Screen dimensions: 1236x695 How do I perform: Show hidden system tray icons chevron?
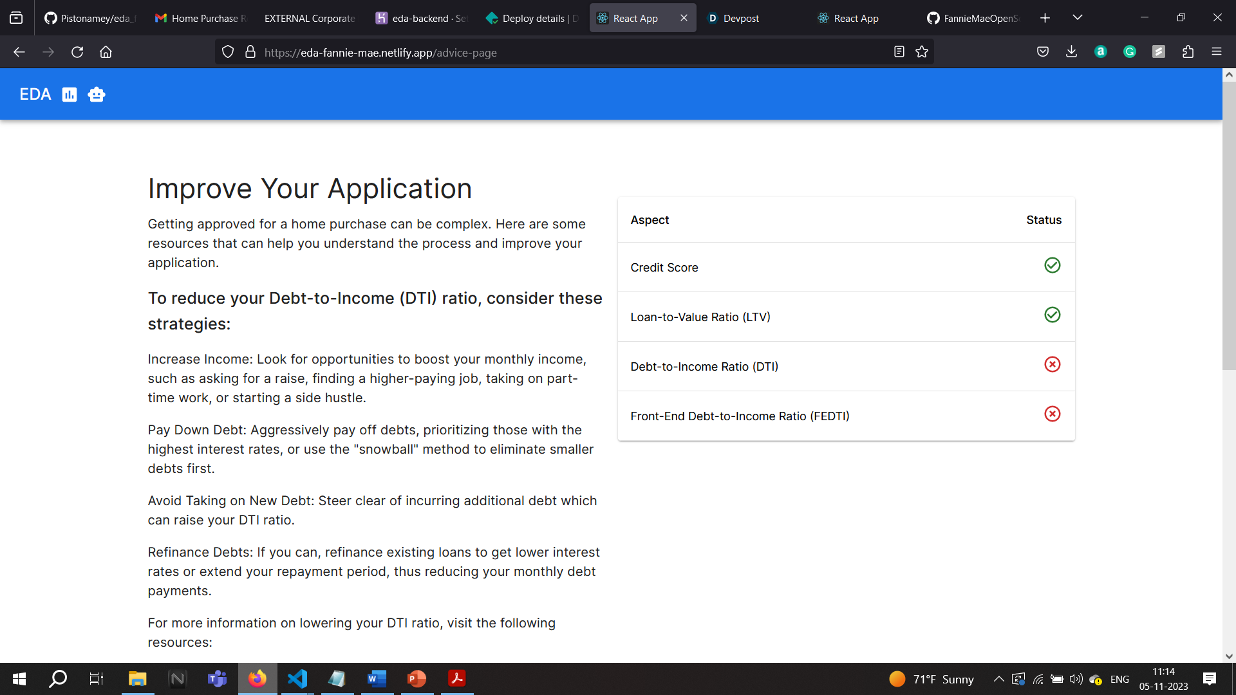click(x=998, y=679)
